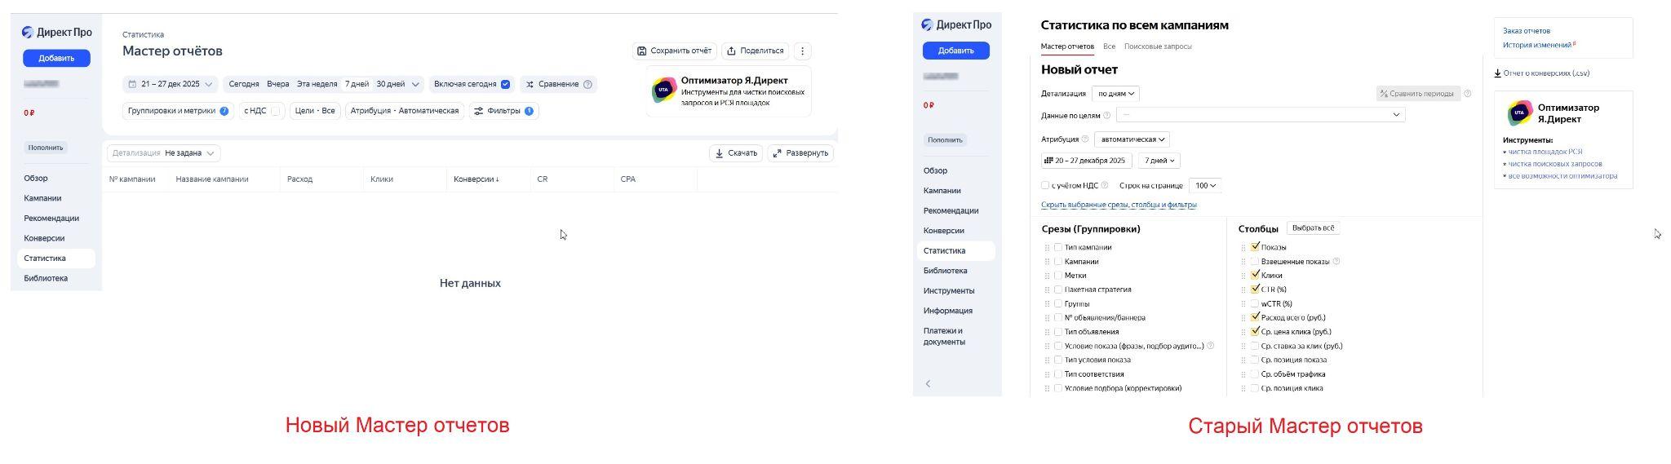Click the help icon beside Сравнить периоды
The image size is (1671, 464).
(x=1468, y=93)
